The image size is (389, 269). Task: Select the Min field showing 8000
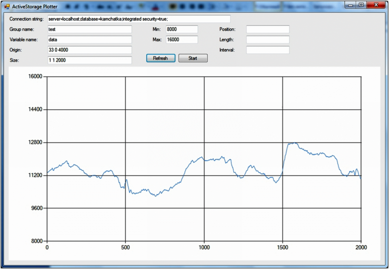tap(182, 29)
